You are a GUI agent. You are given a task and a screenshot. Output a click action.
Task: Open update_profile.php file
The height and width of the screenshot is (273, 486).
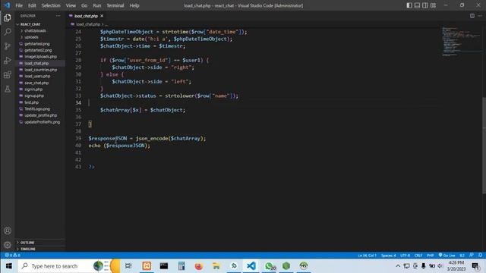[40, 115]
